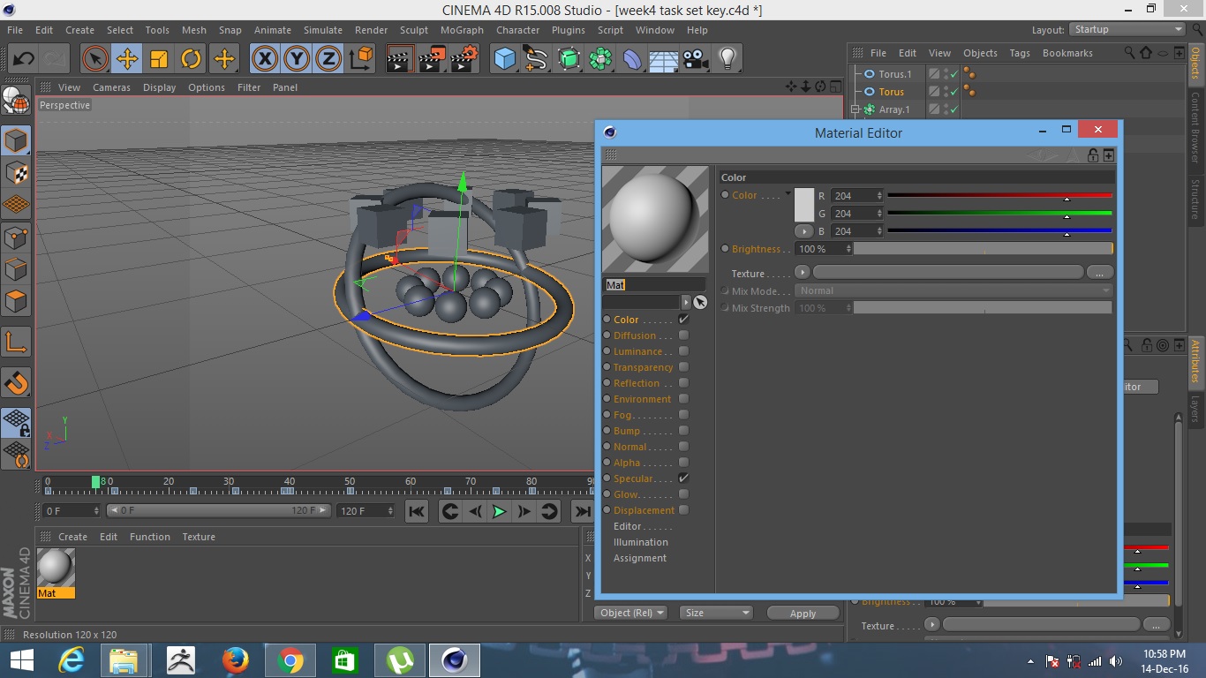
Task: Click the Undo arrow icon
Action: 23,59
